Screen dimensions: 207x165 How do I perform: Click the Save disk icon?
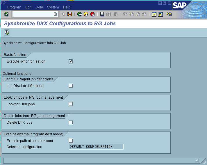pyautogui.click(x=69, y=14)
